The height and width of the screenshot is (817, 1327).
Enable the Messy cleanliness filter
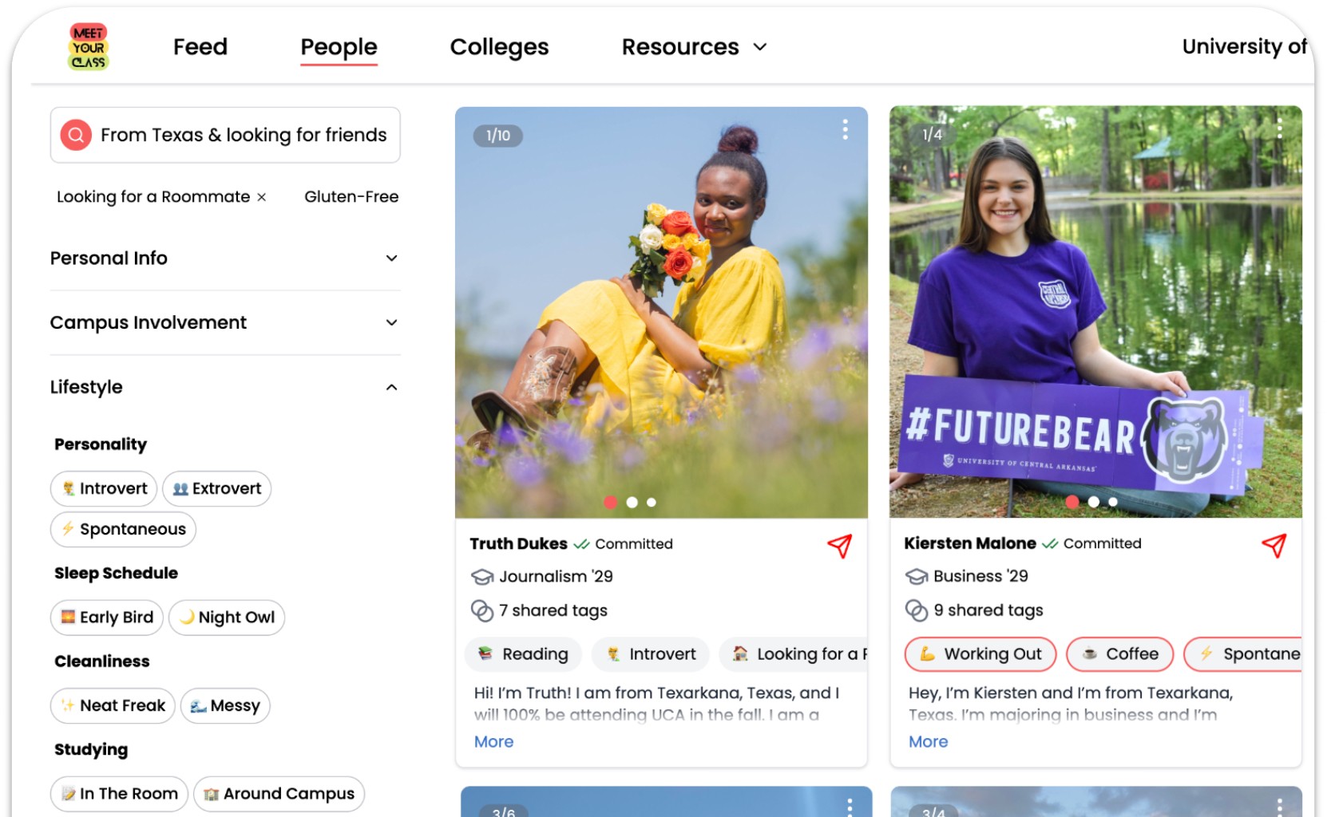click(225, 706)
